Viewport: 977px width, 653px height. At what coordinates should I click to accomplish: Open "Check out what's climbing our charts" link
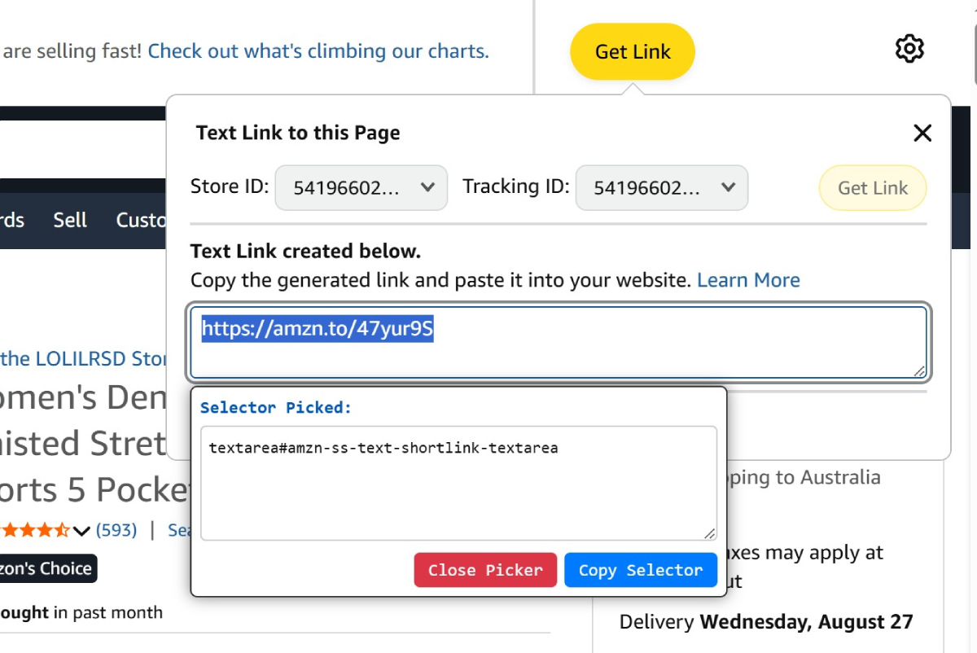coord(318,51)
